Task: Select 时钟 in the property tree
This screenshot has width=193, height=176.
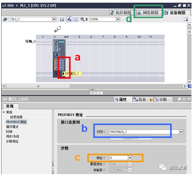Action: [x=9, y=132]
